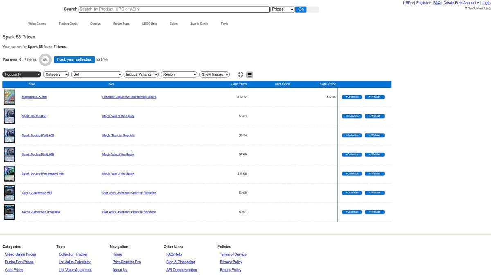The width and height of the screenshot is (491, 276).
Task: Open the Tools menu
Action: [225, 24]
